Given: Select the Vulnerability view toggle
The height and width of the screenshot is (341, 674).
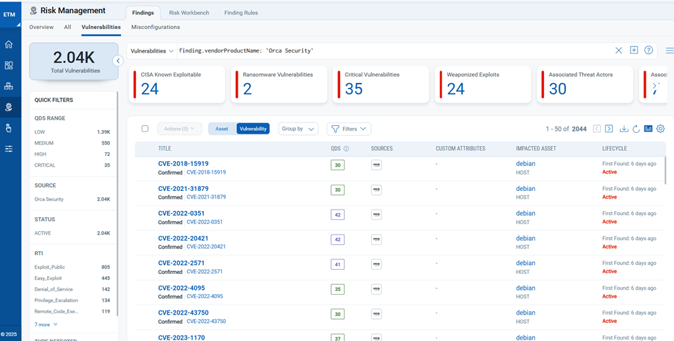Looking at the screenshot, I should (x=253, y=129).
